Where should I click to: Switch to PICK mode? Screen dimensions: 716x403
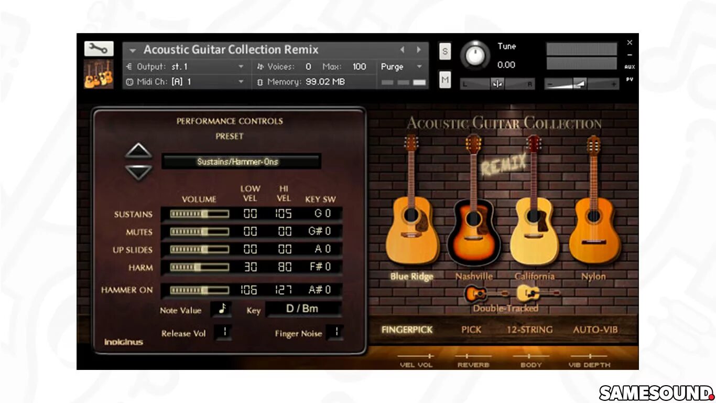click(471, 330)
